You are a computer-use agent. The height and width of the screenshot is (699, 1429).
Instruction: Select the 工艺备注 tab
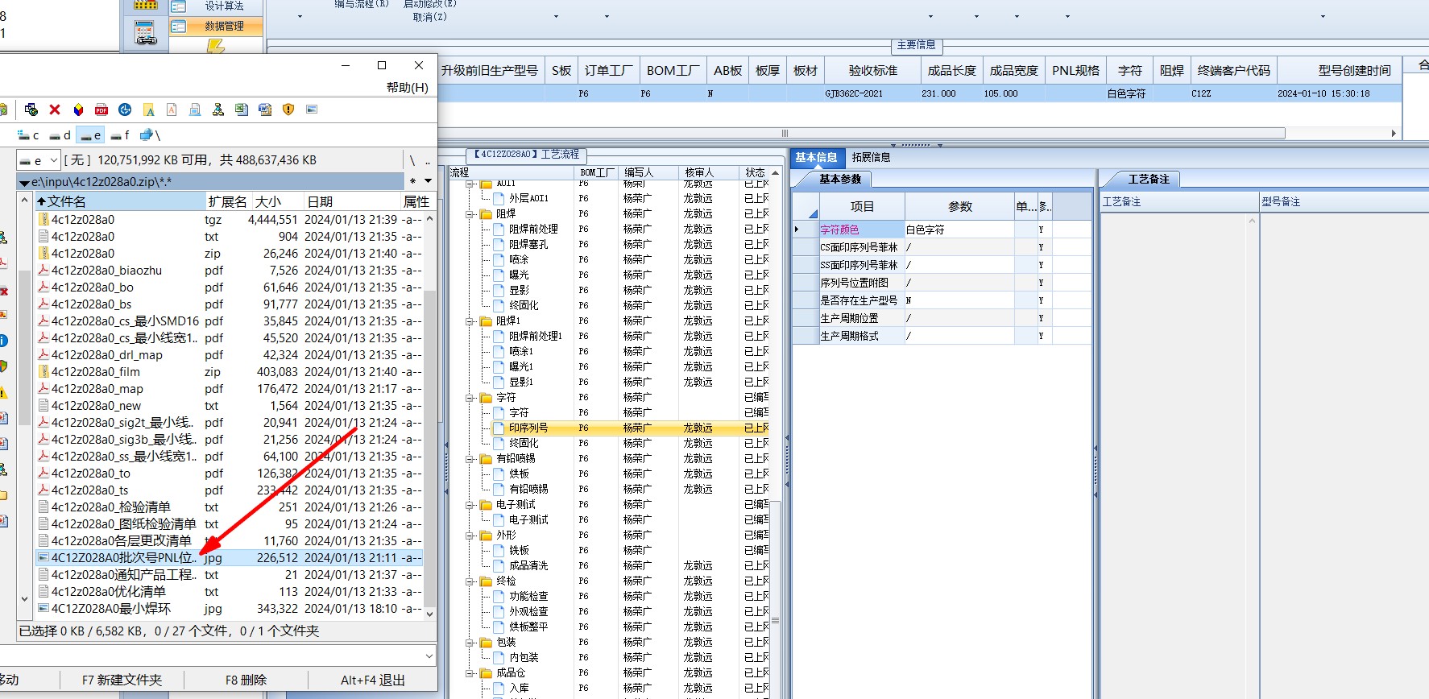point(1149,180)
